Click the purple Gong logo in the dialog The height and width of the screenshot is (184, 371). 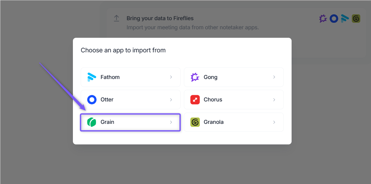pyautogui.click(x=195, y=77)
